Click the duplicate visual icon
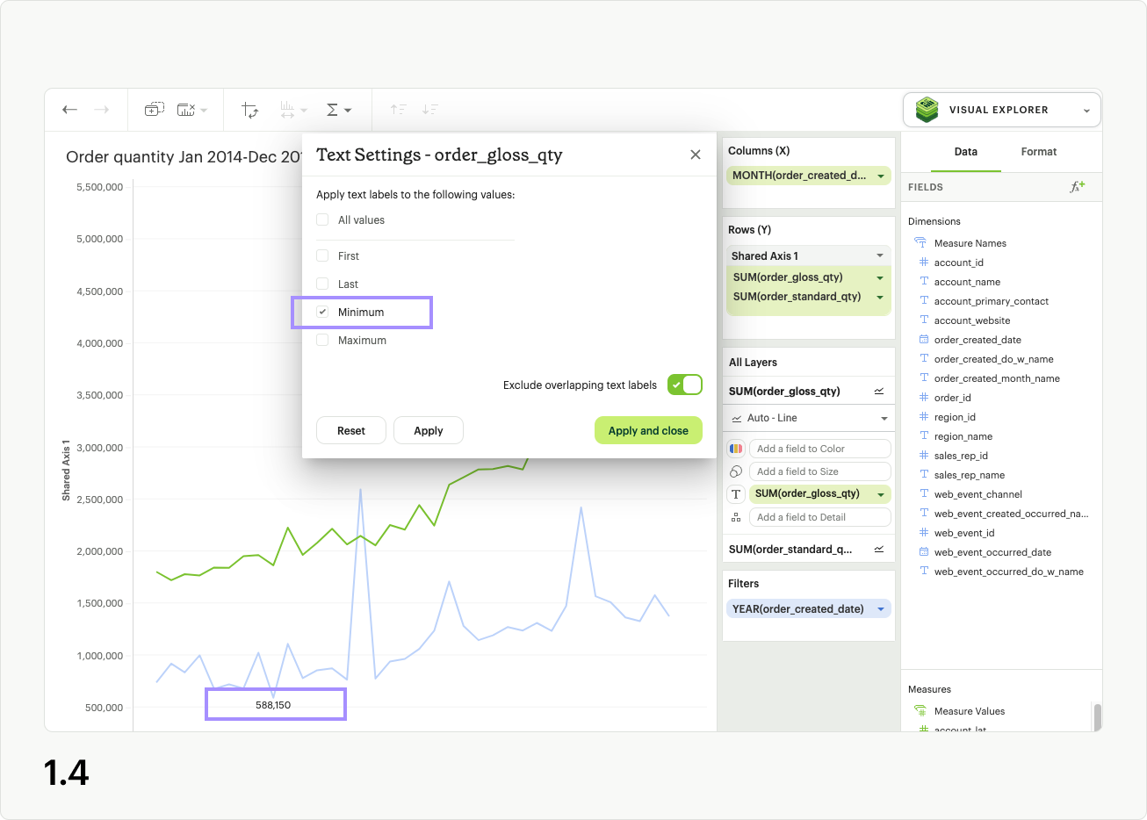Image resolution: width=1147 pixels, height=820 pixels. pyautogui.click(x=154, y=110)
